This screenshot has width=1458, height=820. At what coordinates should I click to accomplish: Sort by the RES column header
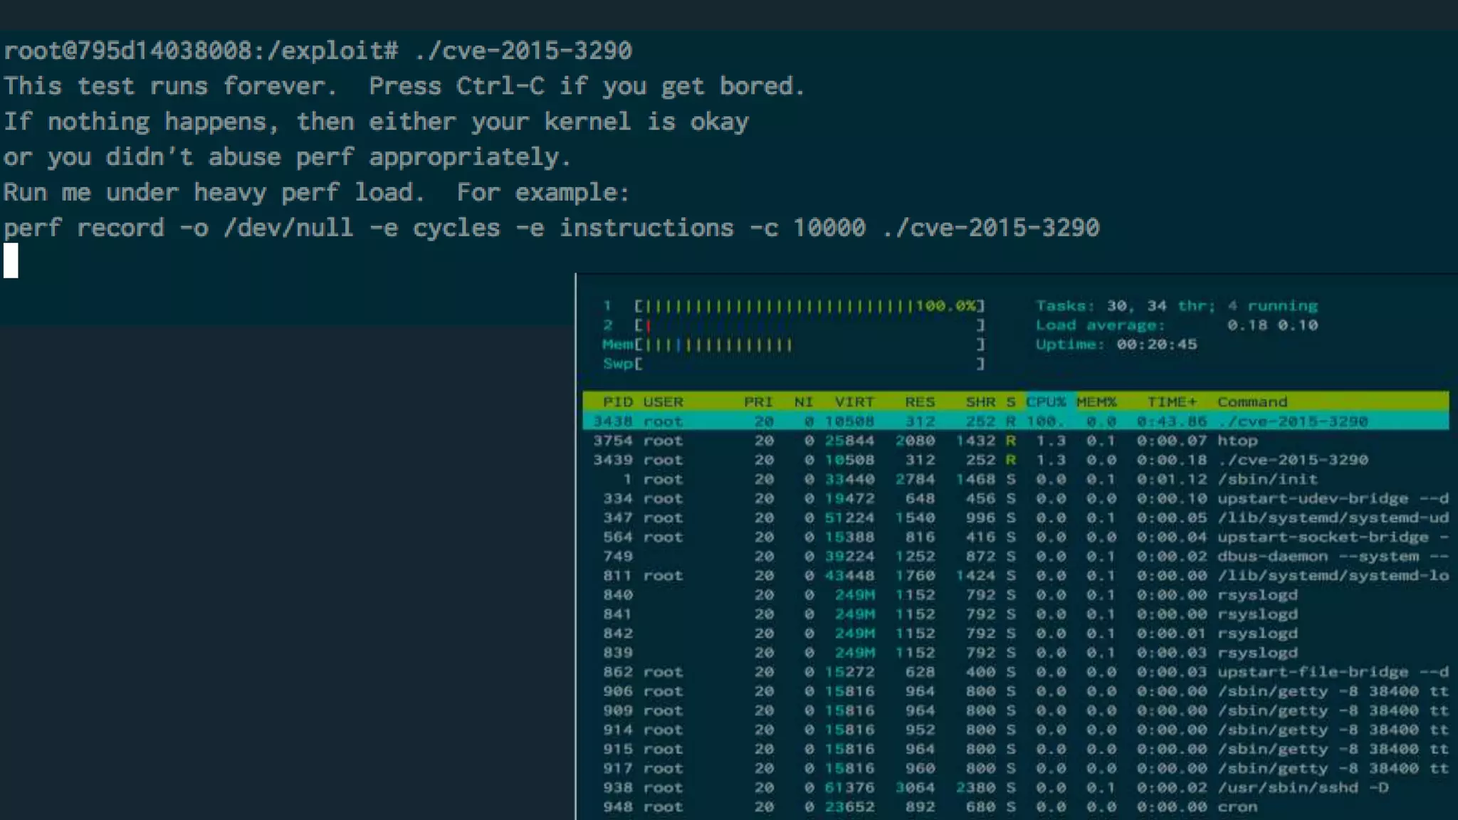(x=919, y=401)
